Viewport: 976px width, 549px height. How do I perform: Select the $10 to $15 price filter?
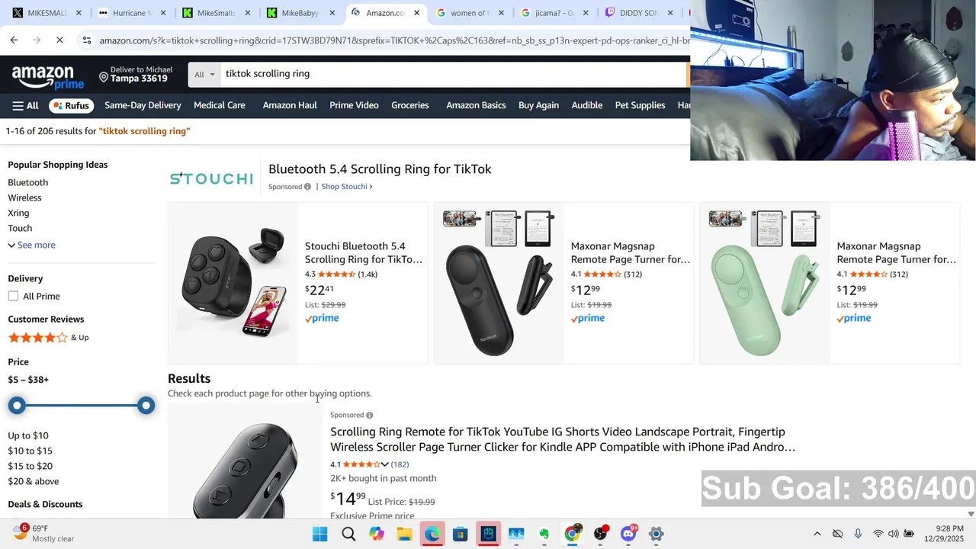coord(30,451)
